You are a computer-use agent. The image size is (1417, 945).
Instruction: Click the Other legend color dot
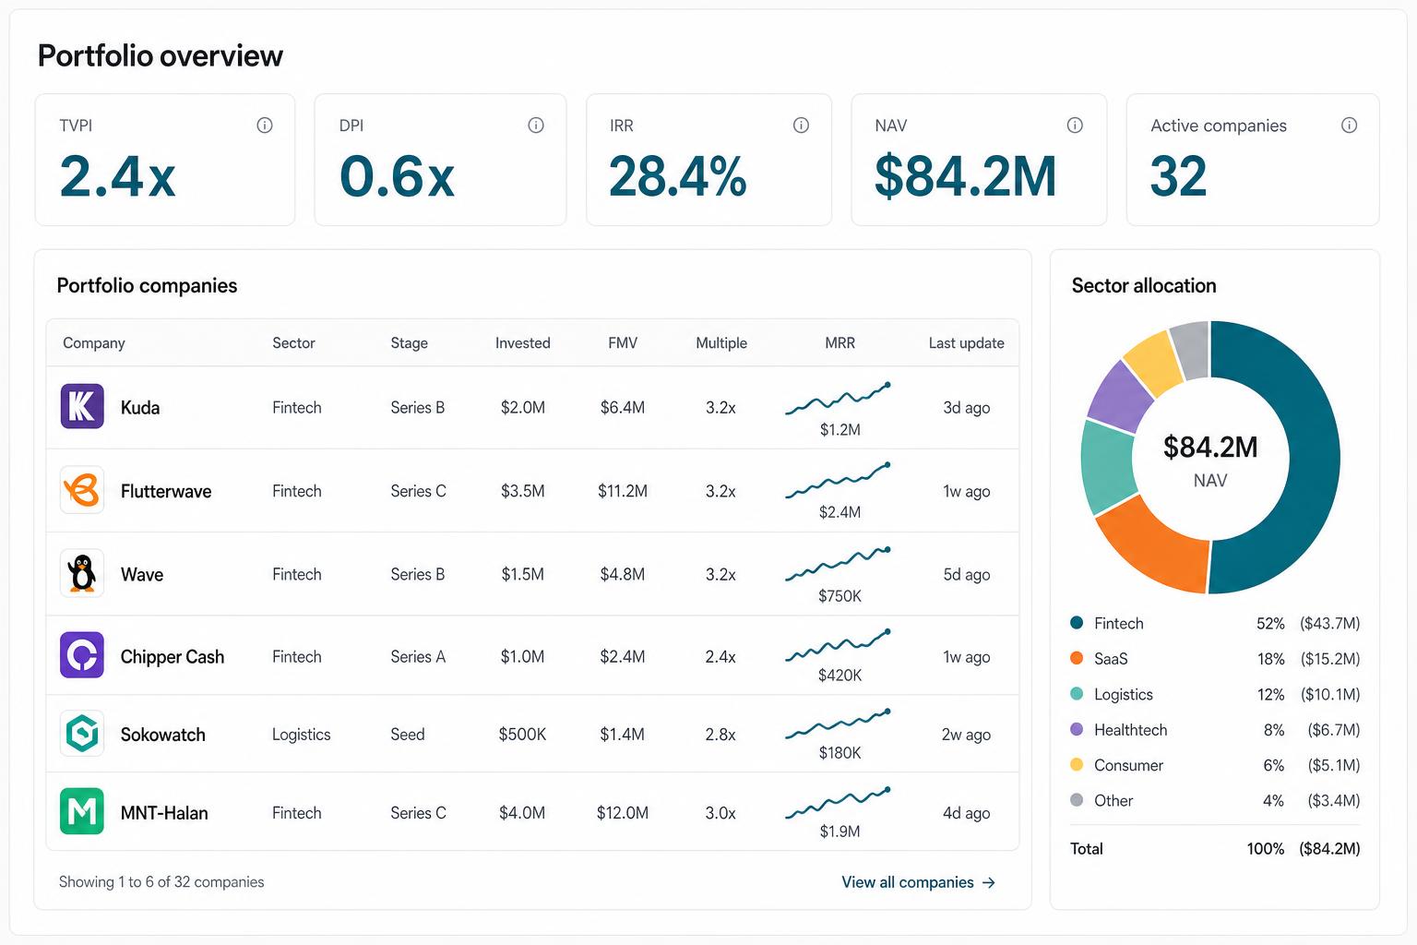[x=1077, y=800]
